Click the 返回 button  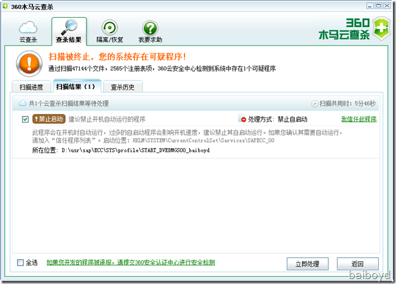(x=357, y=264)
